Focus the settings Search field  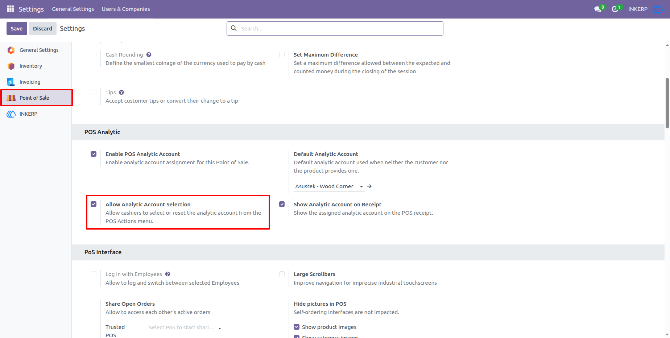click(335, 28)
